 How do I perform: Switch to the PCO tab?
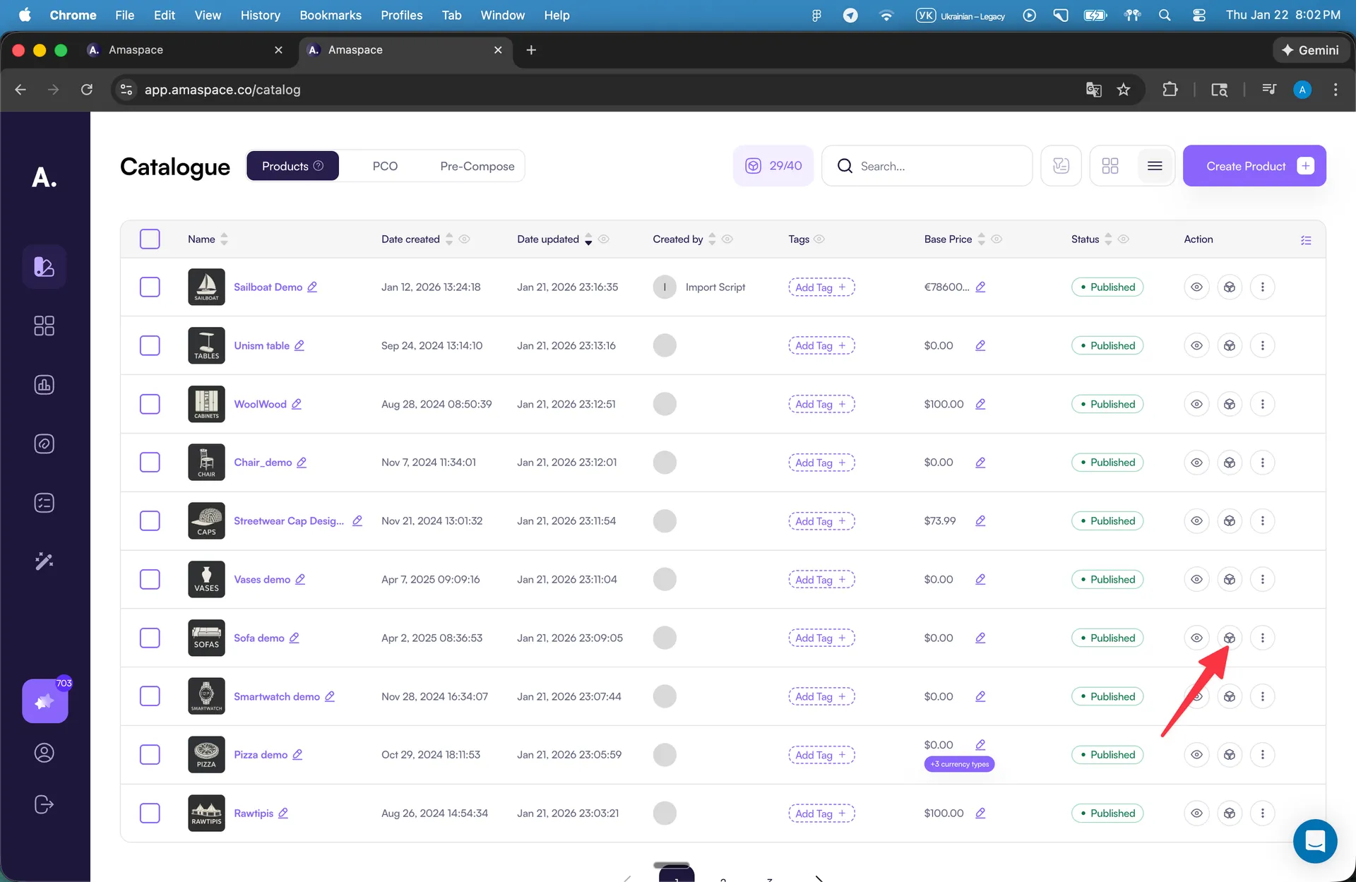385,166
